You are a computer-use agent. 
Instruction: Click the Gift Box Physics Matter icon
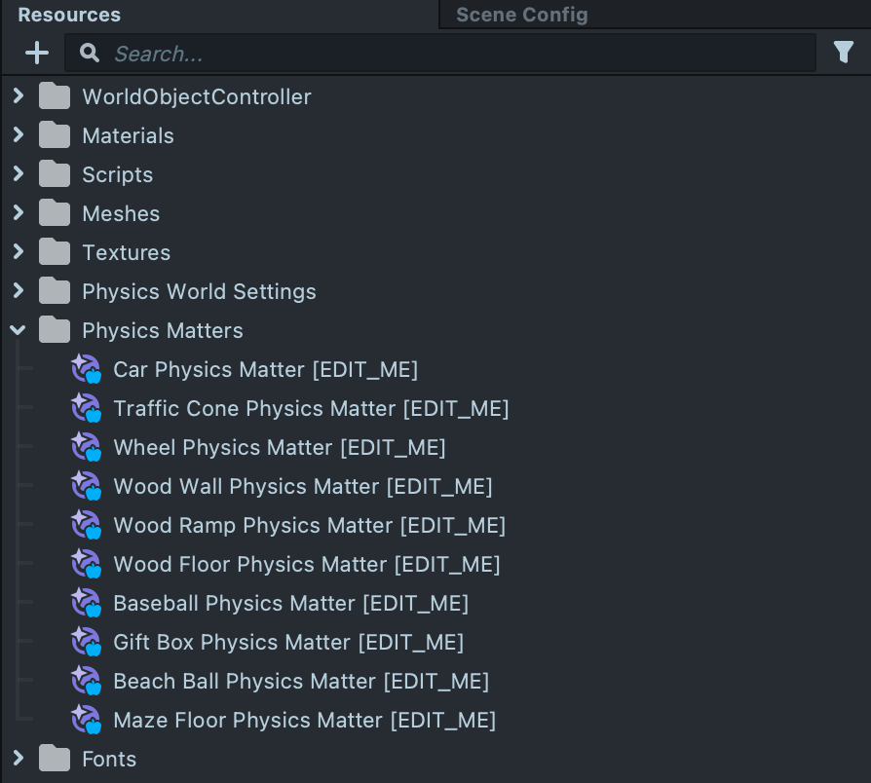tap(86, 643)
